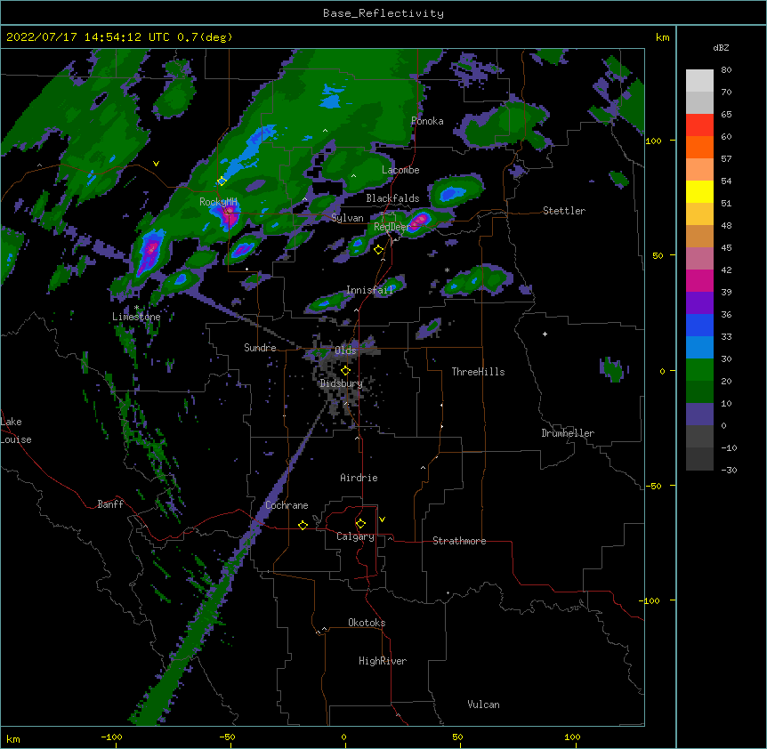Image resolution: width=767 pixels, height=749 pixels.
Task: Select the Blackfalds label
Action: [392, 198]
